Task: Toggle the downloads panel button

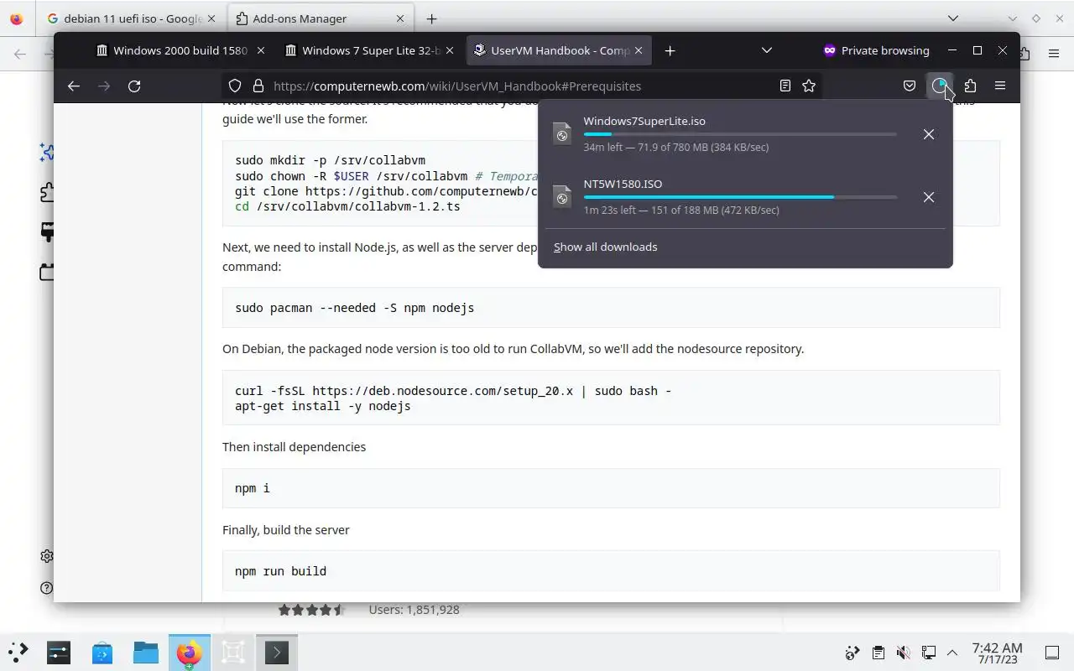Action: click(940, 86)
